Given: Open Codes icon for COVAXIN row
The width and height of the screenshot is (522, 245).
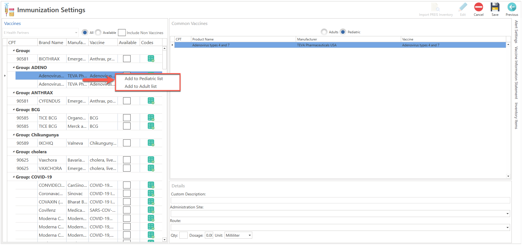Looking at the screenshot, I should coord(151,202).
